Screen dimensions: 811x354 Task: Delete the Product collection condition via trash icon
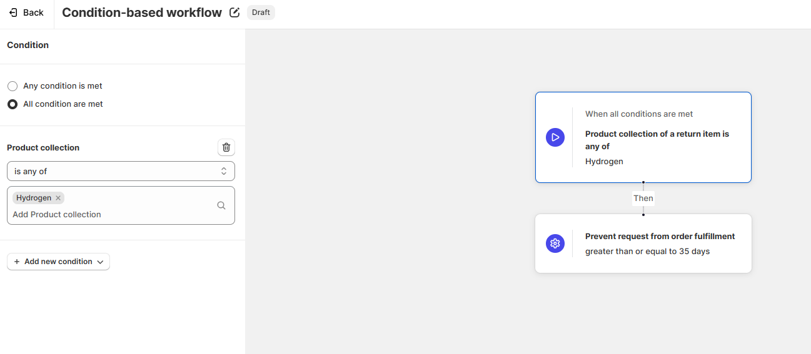pyautogui.click(x=226, y=147)
